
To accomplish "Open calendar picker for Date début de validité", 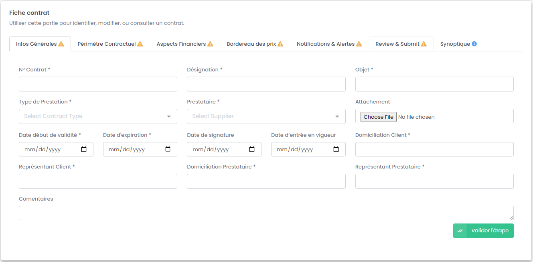I will pos(84,149).
